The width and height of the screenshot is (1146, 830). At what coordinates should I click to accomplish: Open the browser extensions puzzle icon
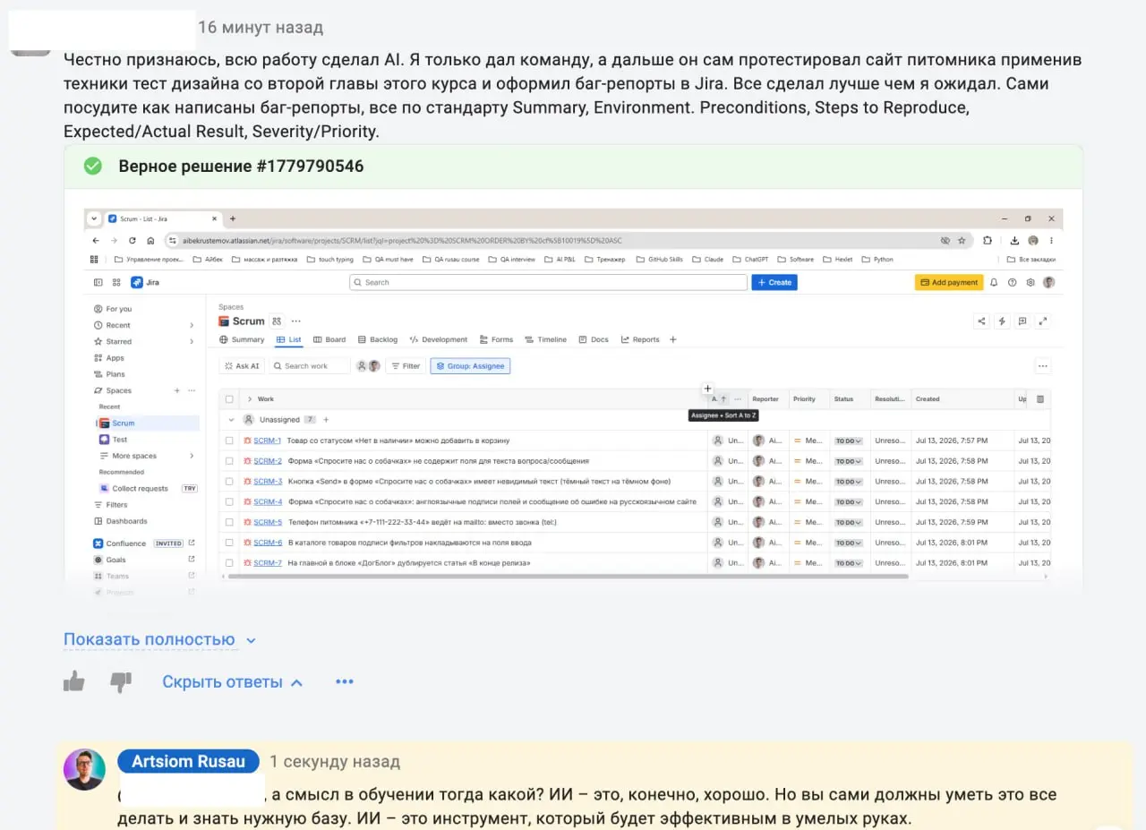tap(988, 240)
